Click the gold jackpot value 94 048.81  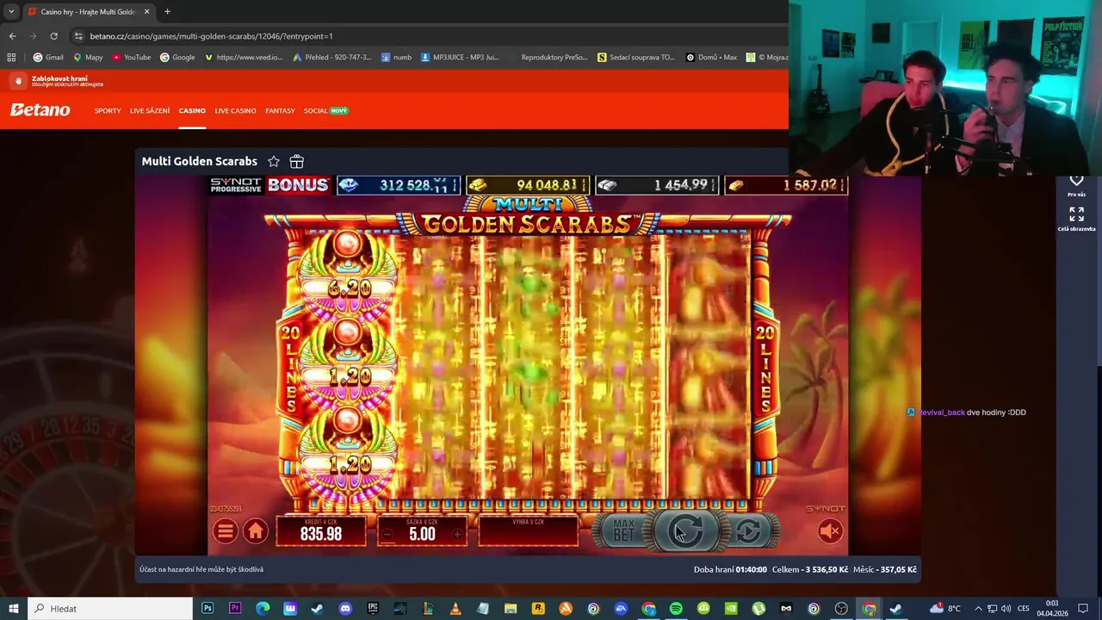(x=528, y=185)
